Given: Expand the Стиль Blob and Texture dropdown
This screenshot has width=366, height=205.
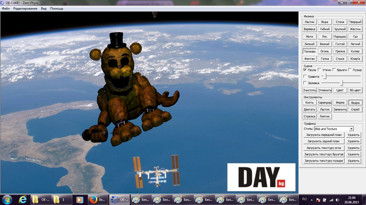Looking at the screenshot, I should pos(351,129).
